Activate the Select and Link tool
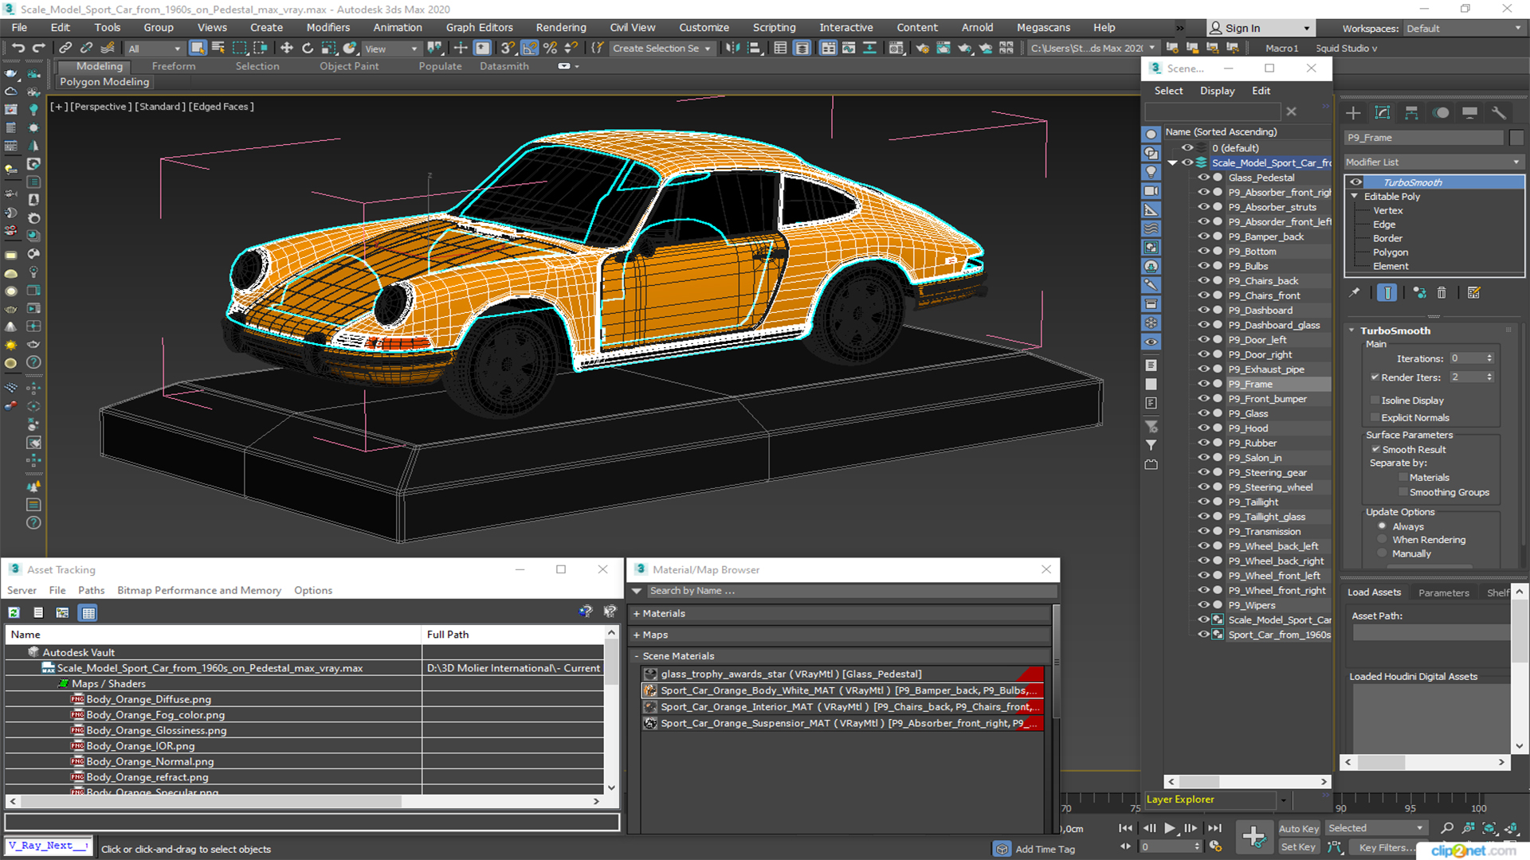1530x860 pixels. click(66, 49)
